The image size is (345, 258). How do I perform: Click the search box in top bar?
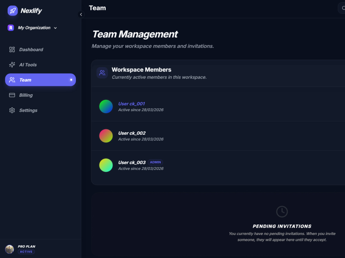point(342,8)
